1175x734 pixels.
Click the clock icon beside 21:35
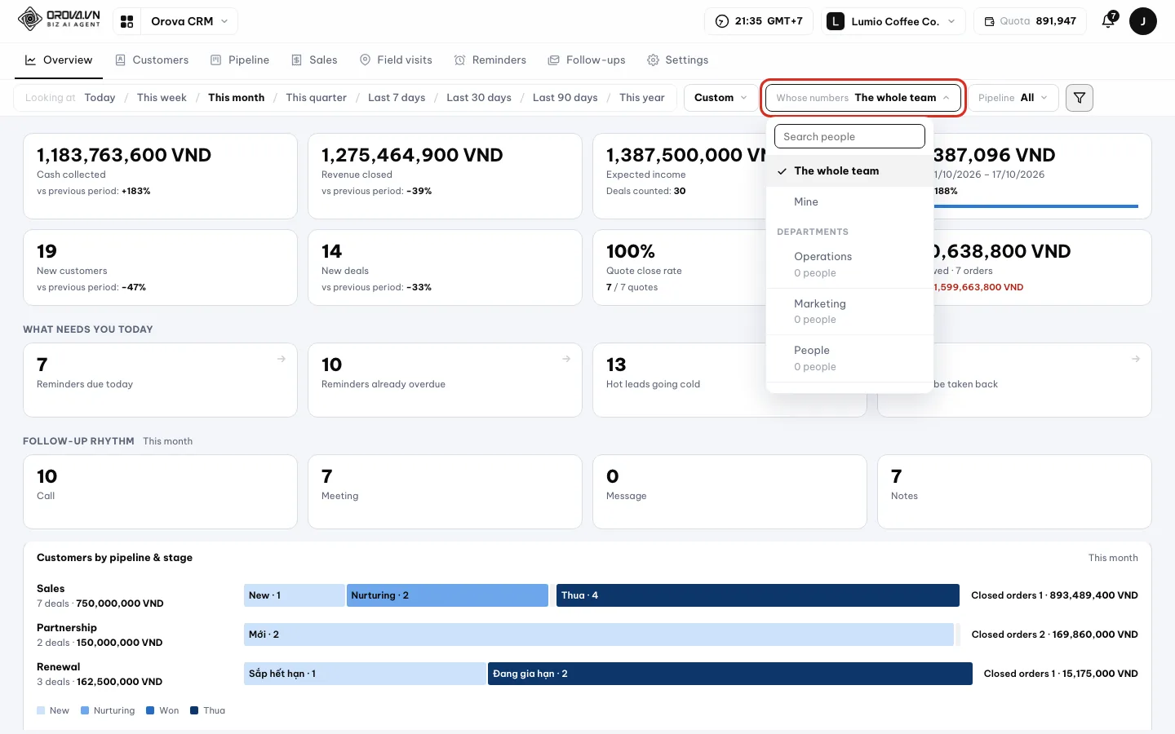tap(722, 21)
